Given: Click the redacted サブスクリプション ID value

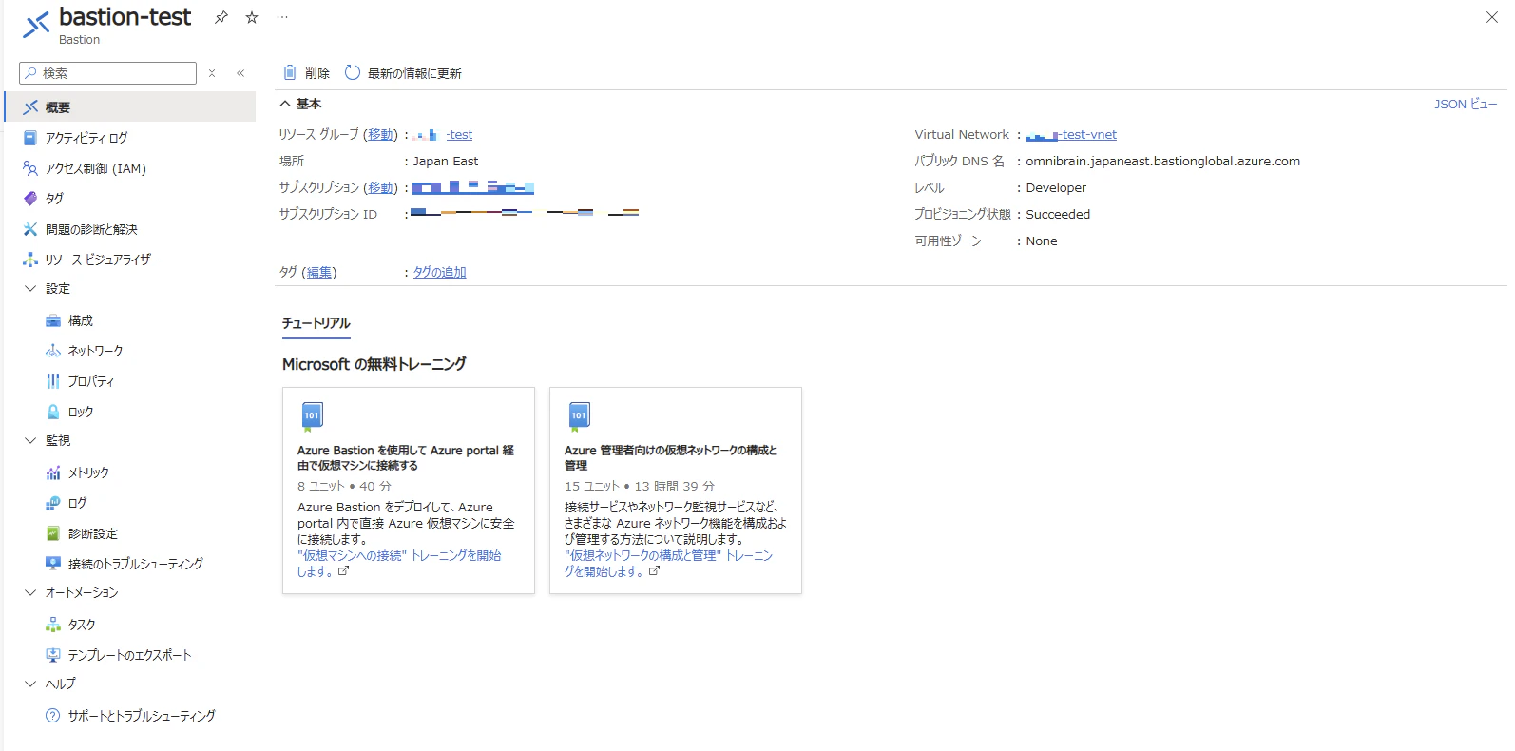Looking at the screenshot, I should click(x=525, y=213).
